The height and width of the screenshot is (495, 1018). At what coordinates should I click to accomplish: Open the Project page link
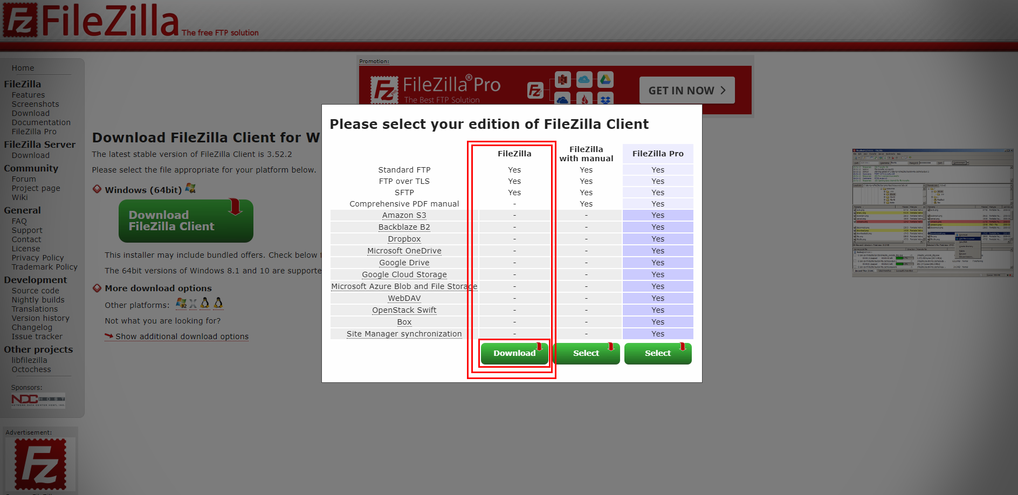click(x=36, y=188)
